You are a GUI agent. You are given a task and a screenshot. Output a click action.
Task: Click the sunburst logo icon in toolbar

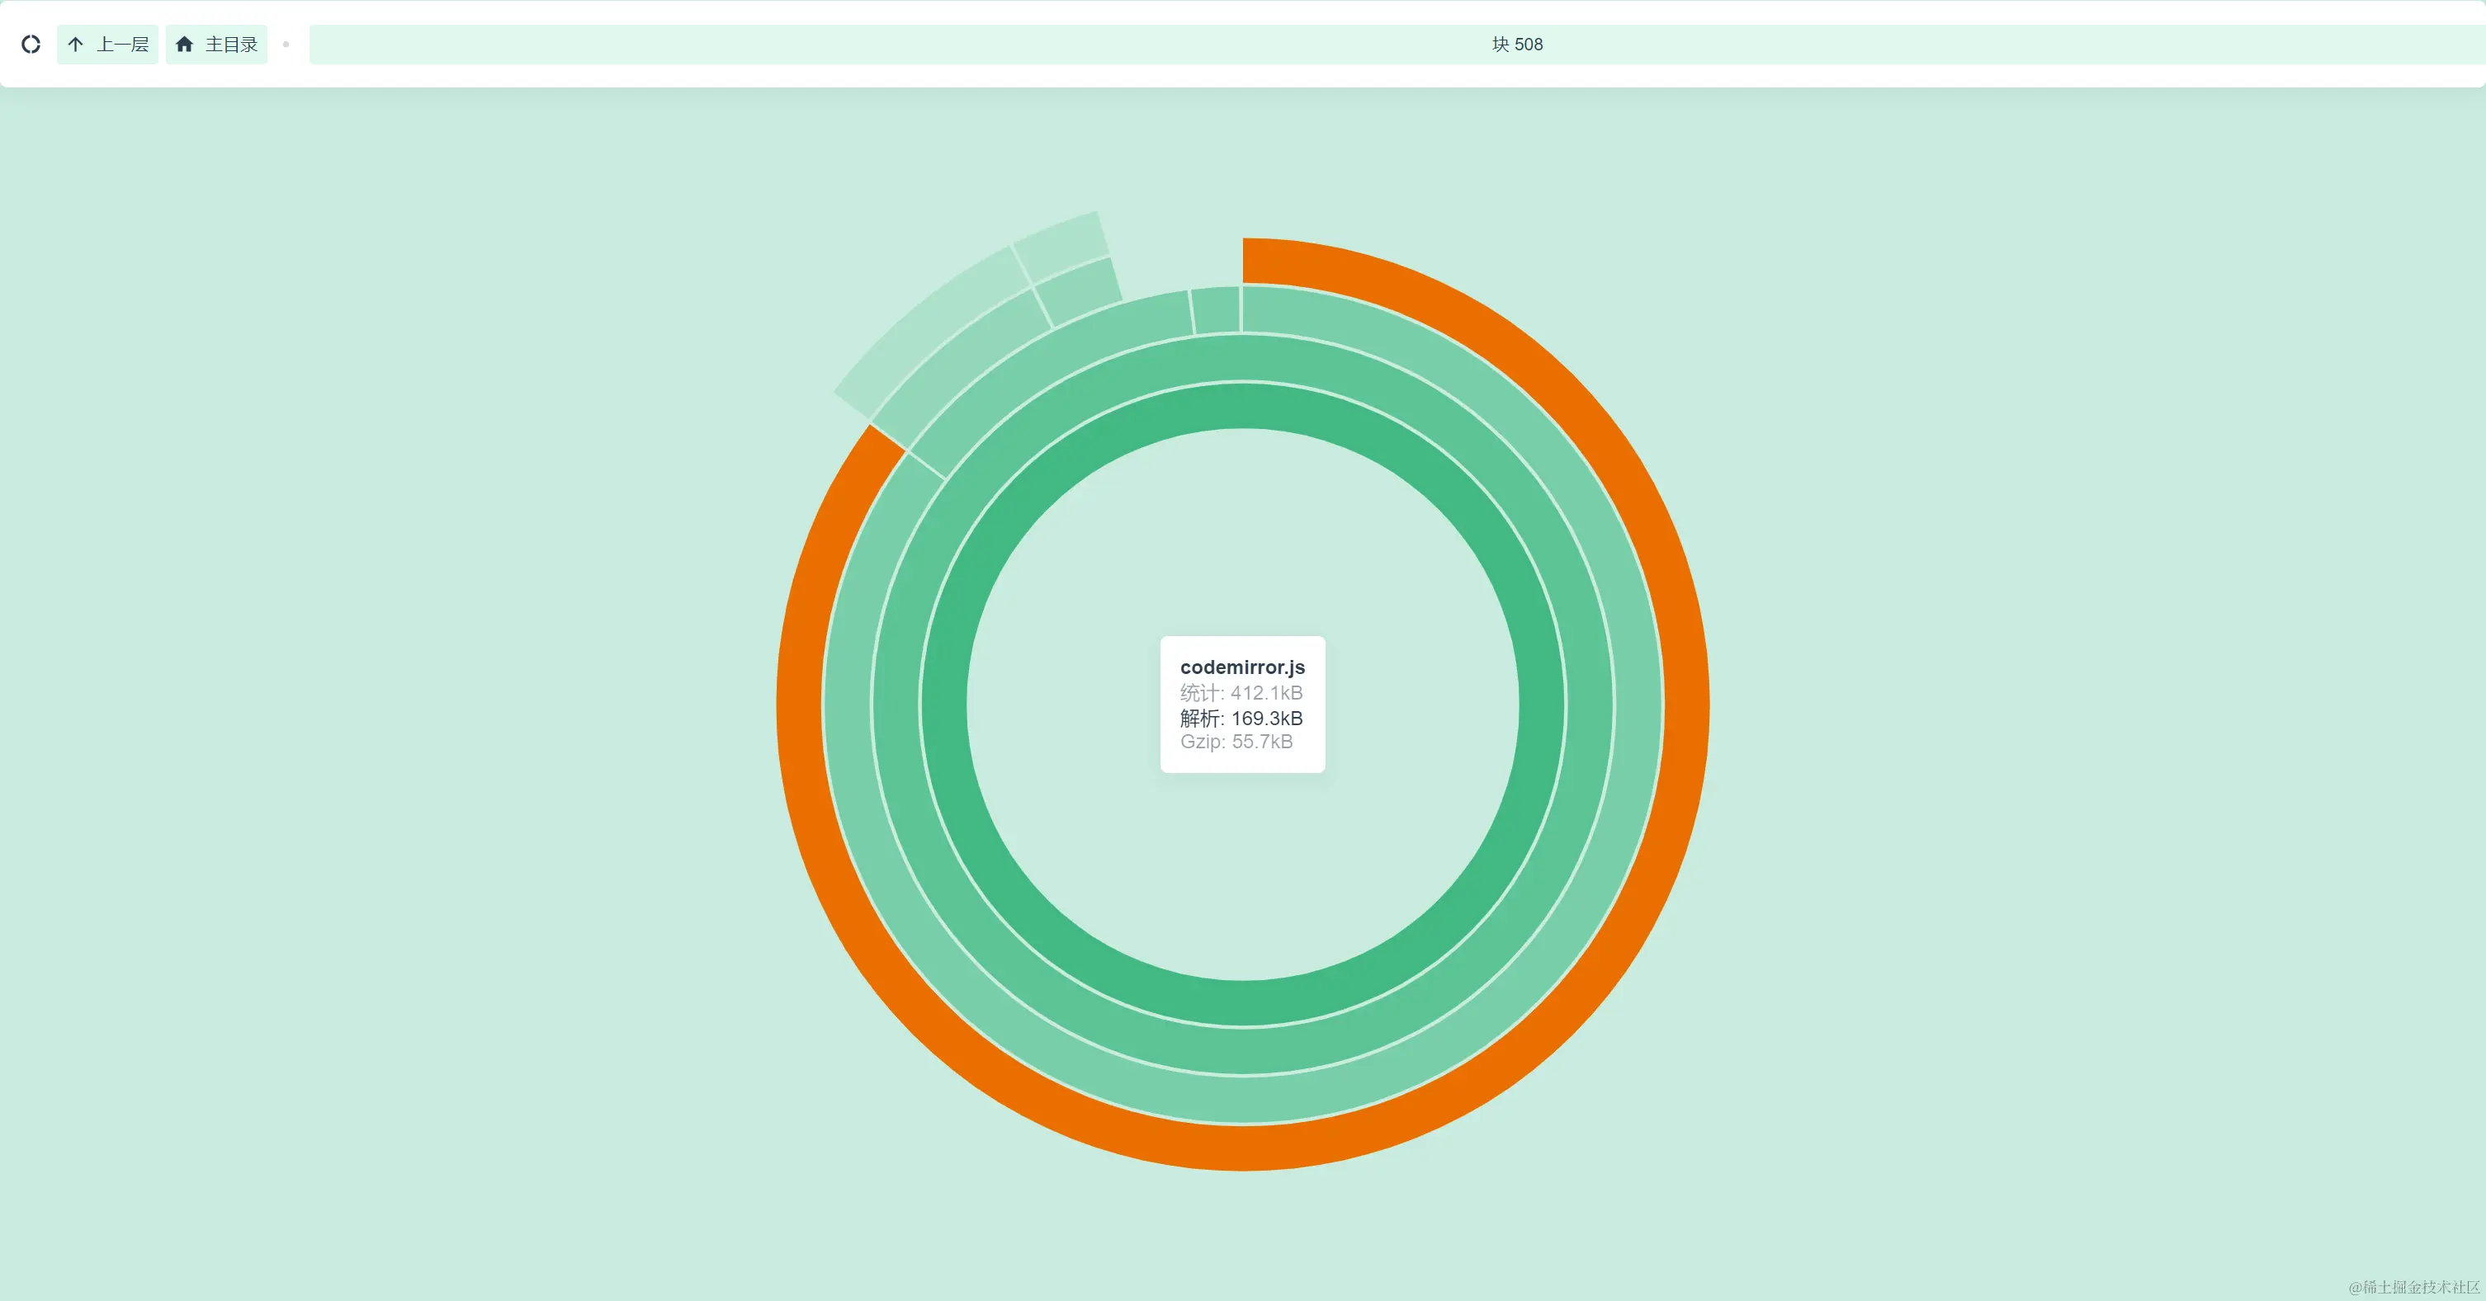click(31, 45)
